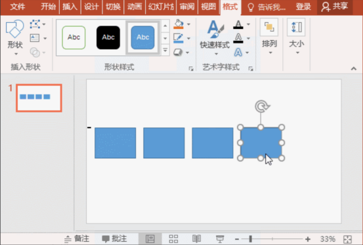363x245 pixels.
Task: Expand the shape fill dropdown arrow
Action: click(x=188, y=24)
